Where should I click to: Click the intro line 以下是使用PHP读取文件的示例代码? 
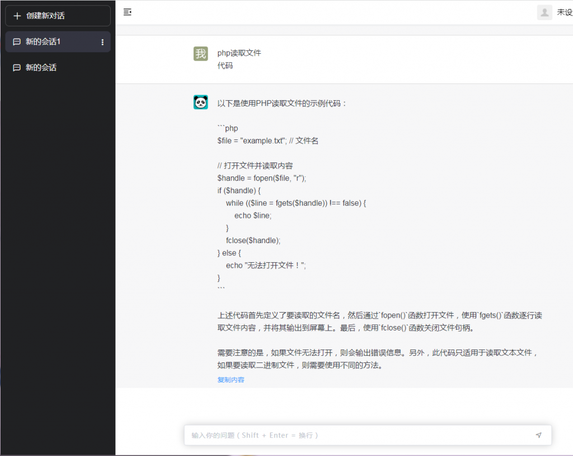click(281, 104)
